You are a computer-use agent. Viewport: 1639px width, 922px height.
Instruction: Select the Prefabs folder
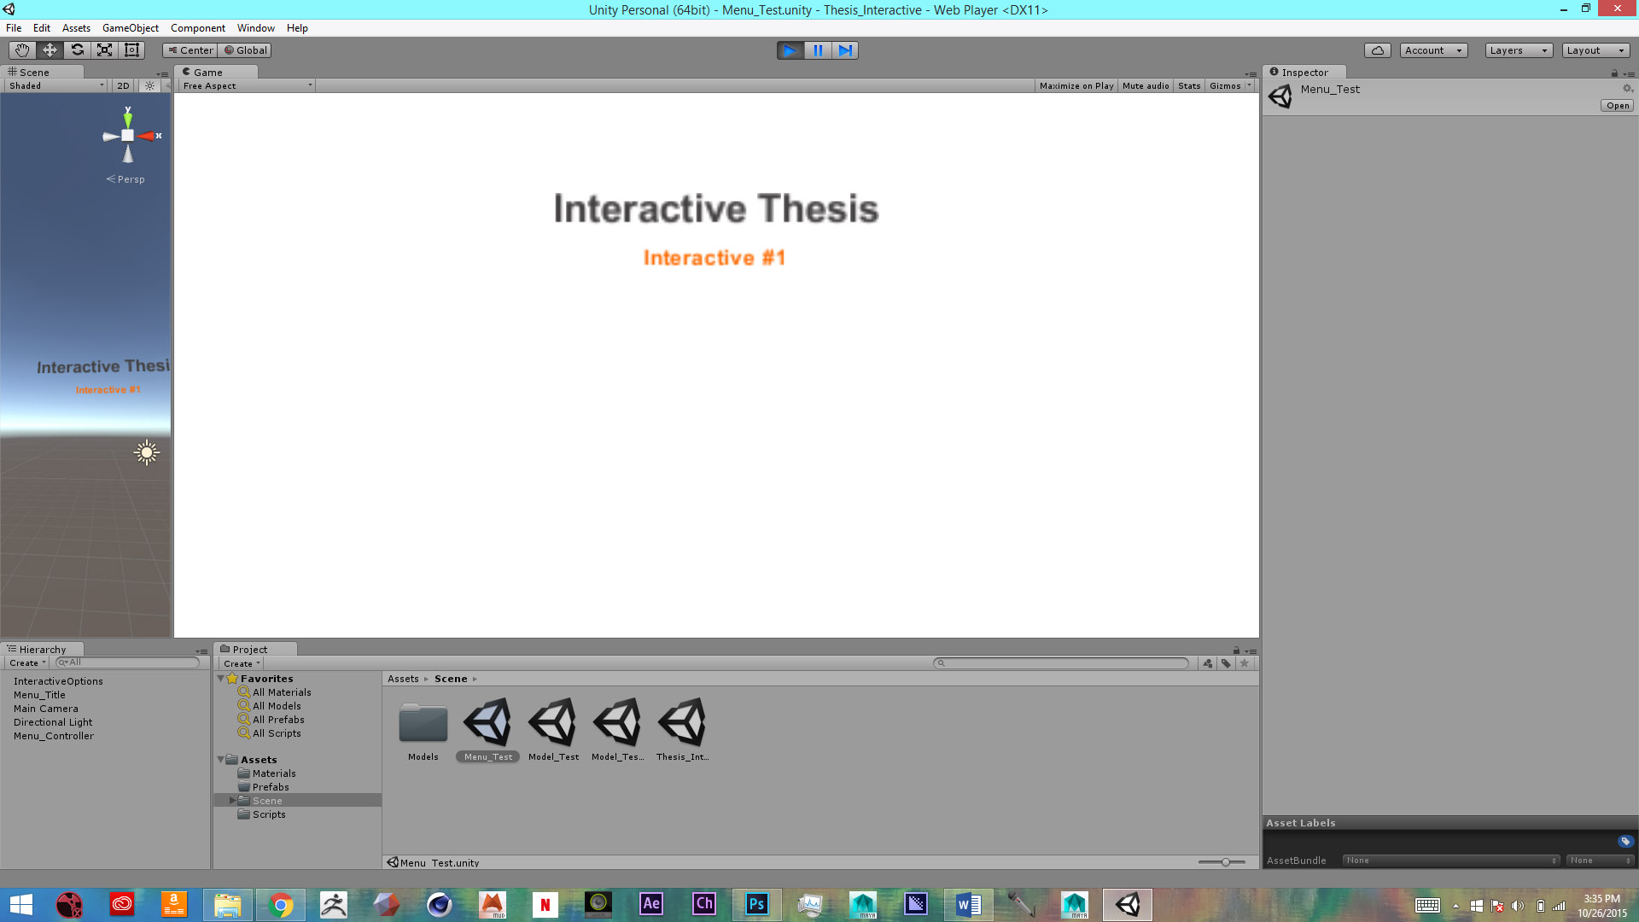point(271,787)
